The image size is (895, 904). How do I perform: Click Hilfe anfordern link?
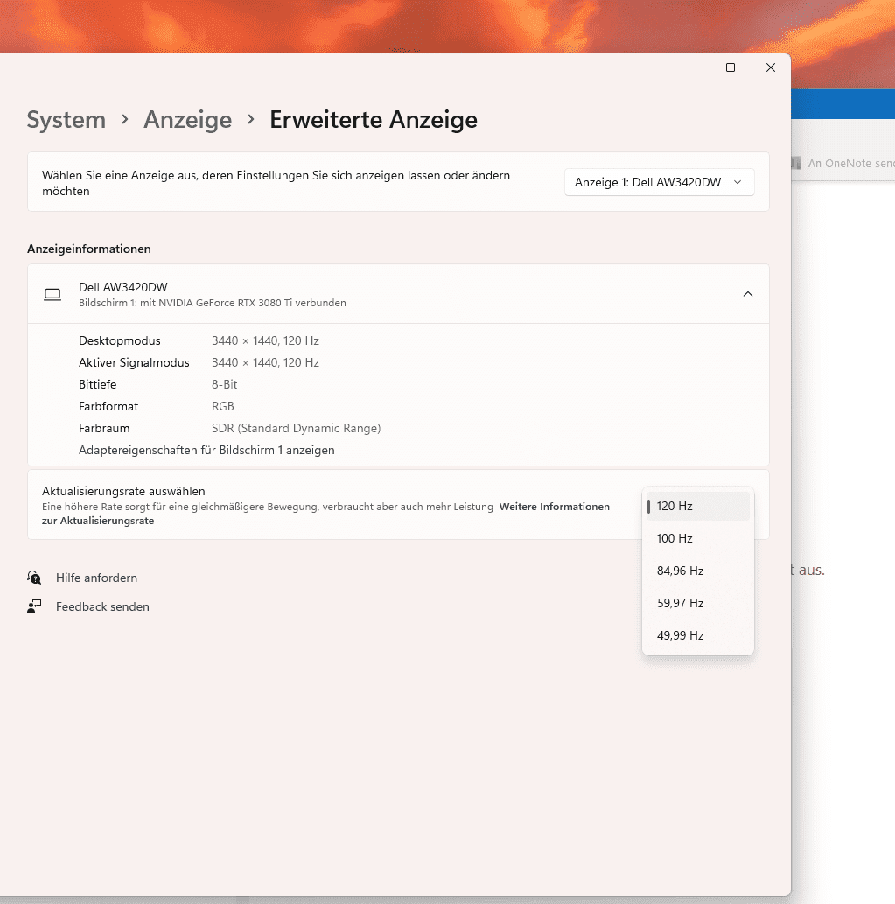click(x=97, y=578)
